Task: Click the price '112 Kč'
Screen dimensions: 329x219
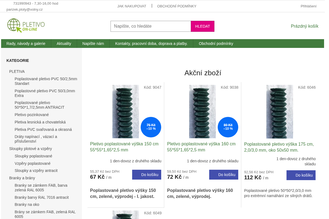Action: click(253, 177)
